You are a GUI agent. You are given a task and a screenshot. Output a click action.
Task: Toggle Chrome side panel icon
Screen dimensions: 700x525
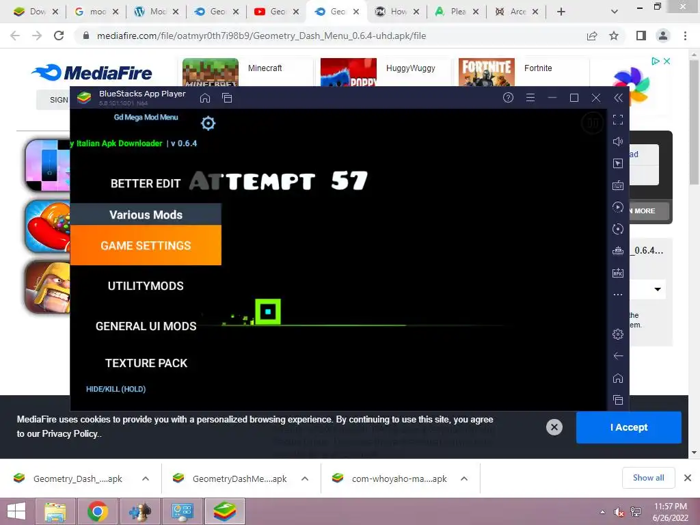pyautogui.click(x=641, y=36)
